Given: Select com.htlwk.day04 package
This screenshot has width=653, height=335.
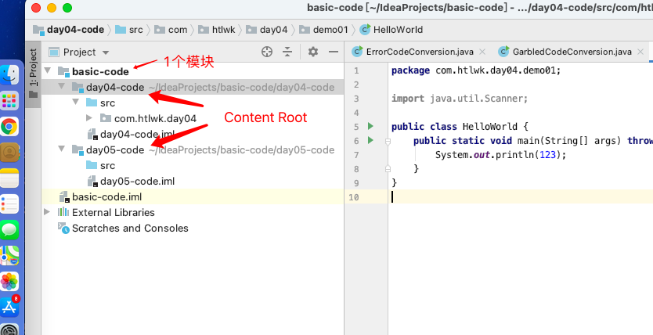Looking at the screenshot, I should point(155,119).
